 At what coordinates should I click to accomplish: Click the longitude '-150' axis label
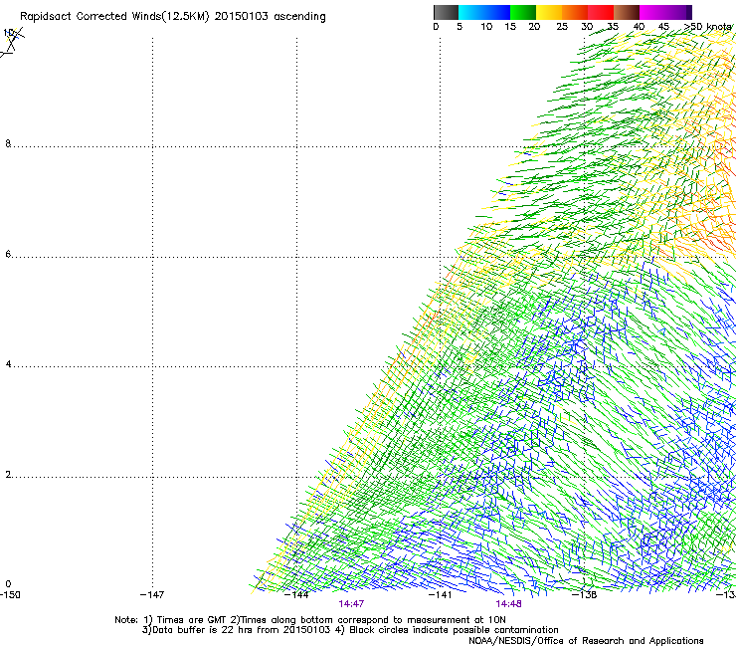coord(10,595)
